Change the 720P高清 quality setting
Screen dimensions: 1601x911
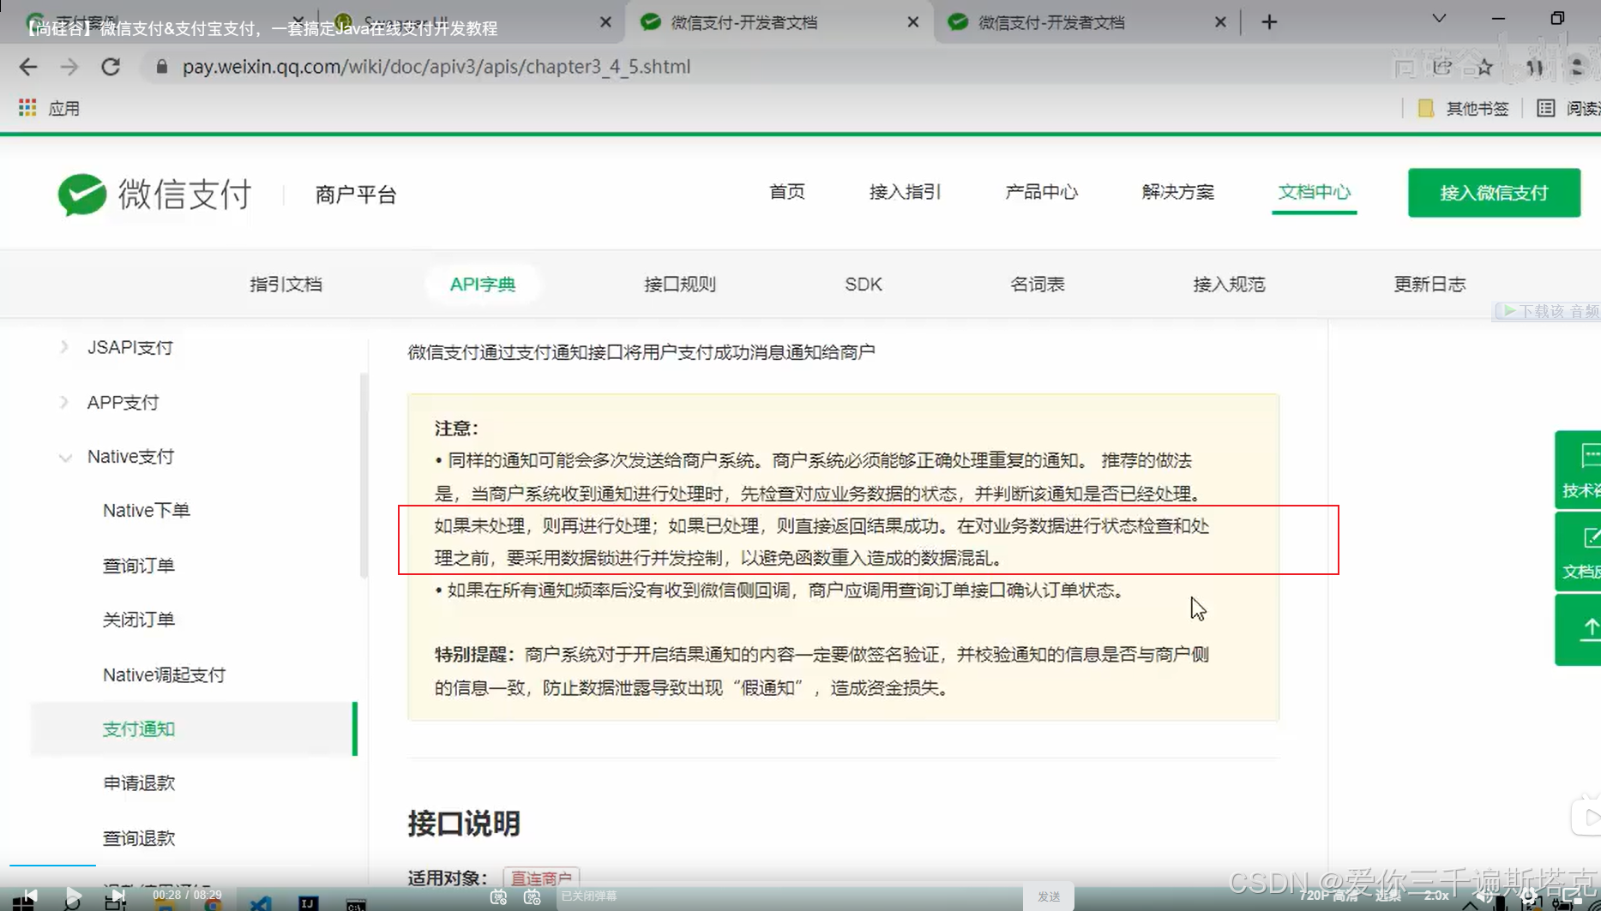click(1327, 896)
